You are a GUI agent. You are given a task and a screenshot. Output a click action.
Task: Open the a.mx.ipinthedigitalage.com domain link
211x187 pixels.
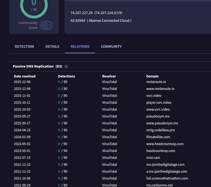(167, 171)
